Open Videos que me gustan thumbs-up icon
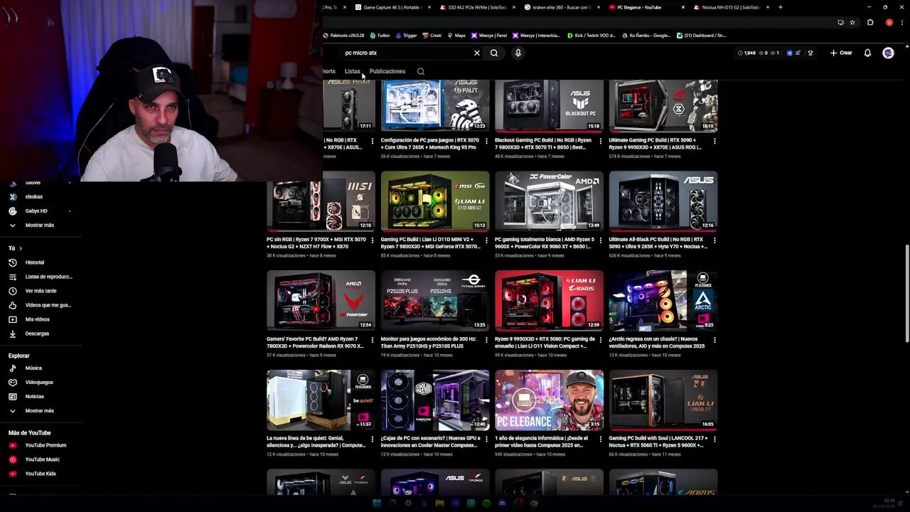 click(13, 305)
